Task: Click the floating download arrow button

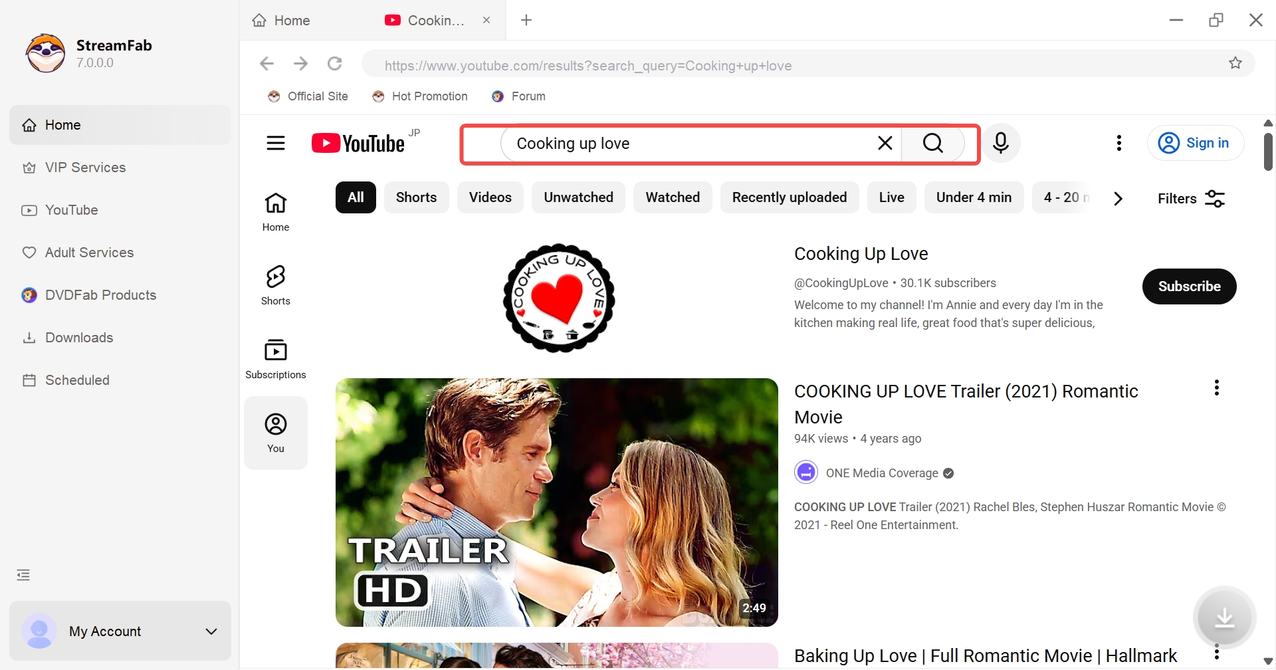Action: click(x=1224, y=619)
